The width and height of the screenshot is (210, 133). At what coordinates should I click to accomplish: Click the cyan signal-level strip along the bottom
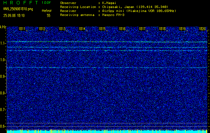click(107, 131)
